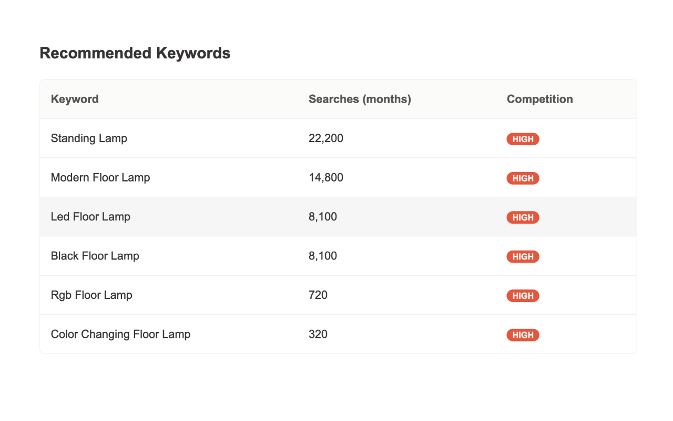Click HIGH badge for Standing Lamp
The height and width of the screenshot is (421, 673).
[x=523, y=139]
